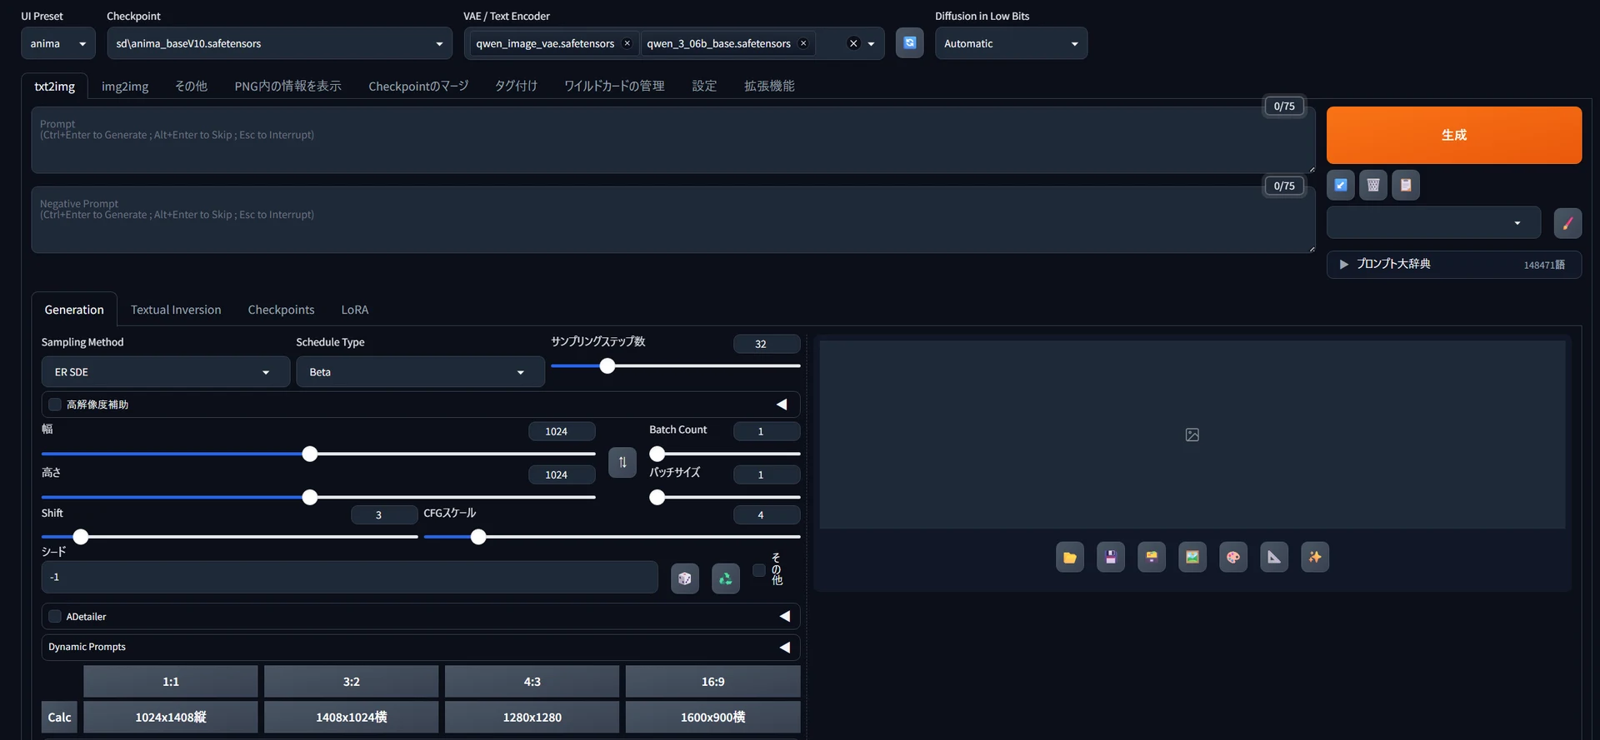The image size is (1600, 740).
Task: Enable the ADetailer checkbox
Action: pyautogui.click(x=55, y=617)
